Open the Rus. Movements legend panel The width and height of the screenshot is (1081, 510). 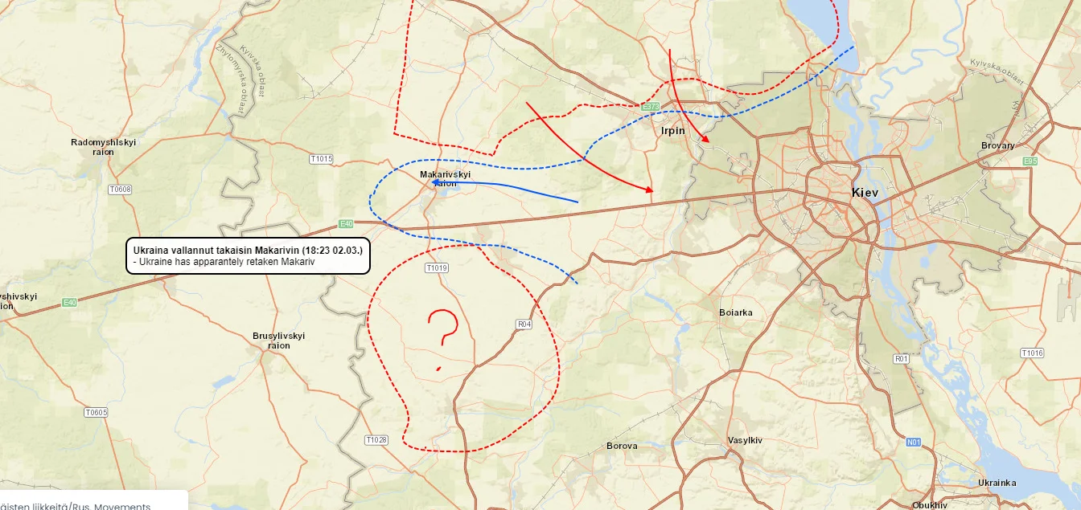[x=93, y=503]
